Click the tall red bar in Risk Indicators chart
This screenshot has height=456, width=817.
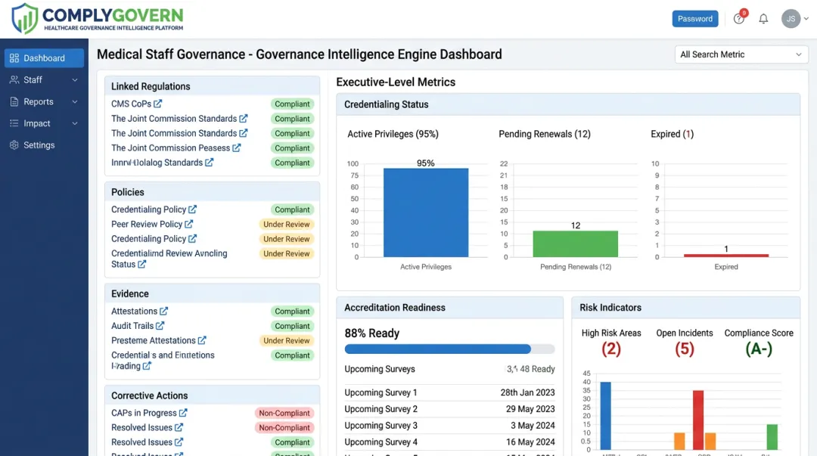pyautogui.click(x=698, y=420)
